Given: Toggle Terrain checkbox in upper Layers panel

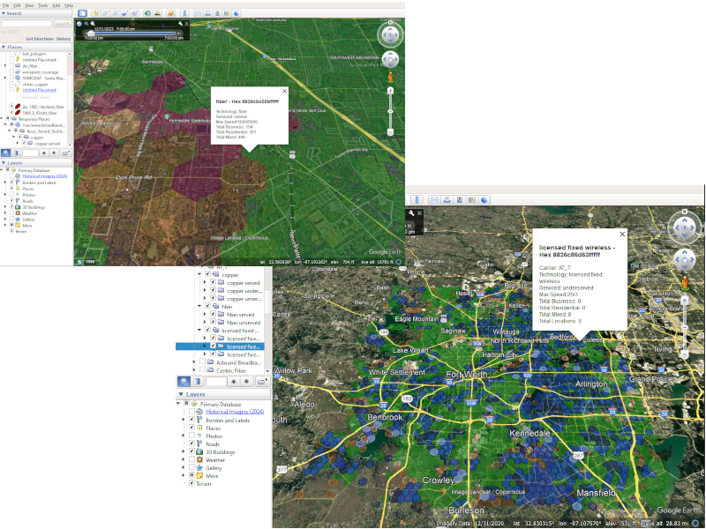Looking at the screenshot, I should click(x=11, y=231).
